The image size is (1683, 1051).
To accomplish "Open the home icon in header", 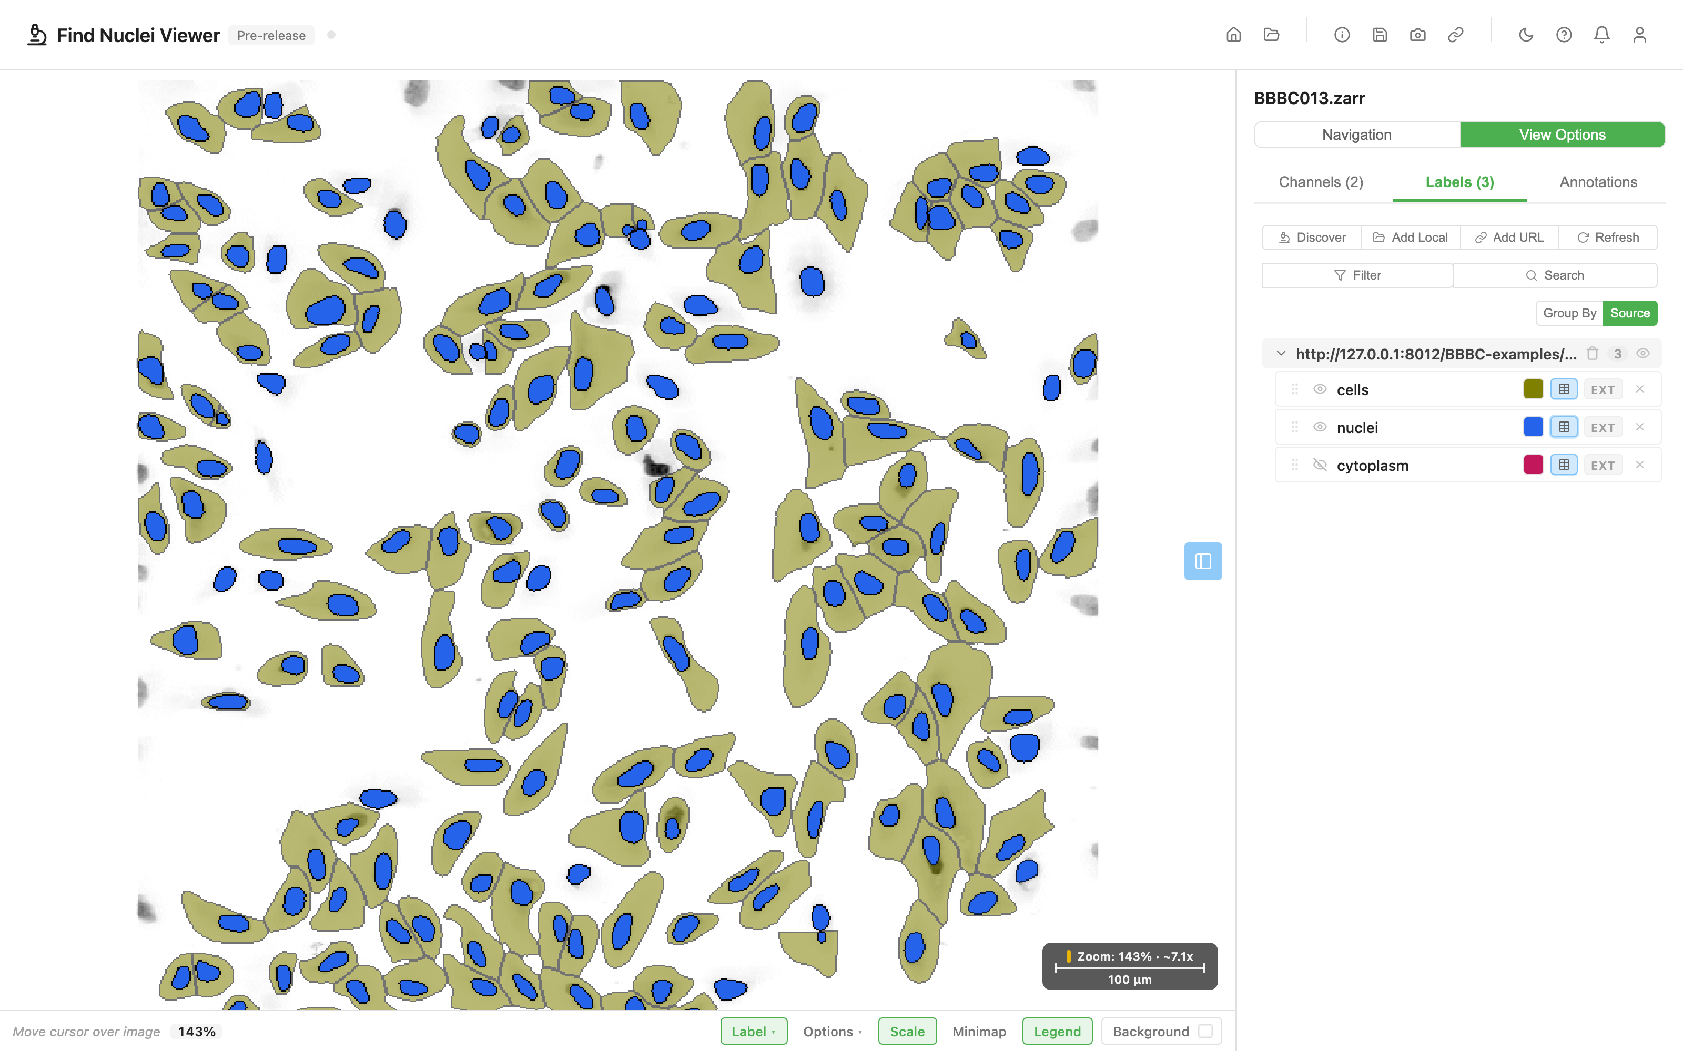I will [1233, 35].
